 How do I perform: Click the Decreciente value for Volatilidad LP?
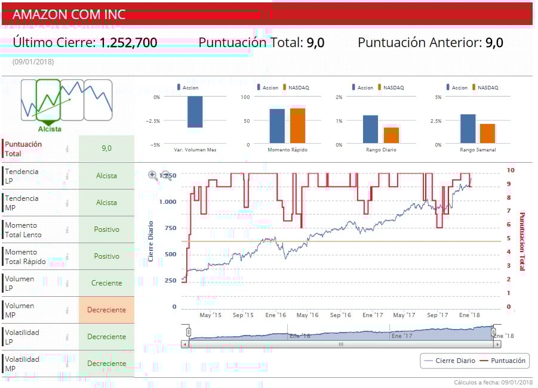tap(106, 337)
